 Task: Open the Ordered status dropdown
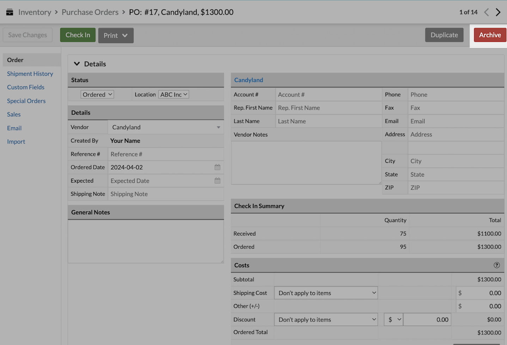(97, 94)
